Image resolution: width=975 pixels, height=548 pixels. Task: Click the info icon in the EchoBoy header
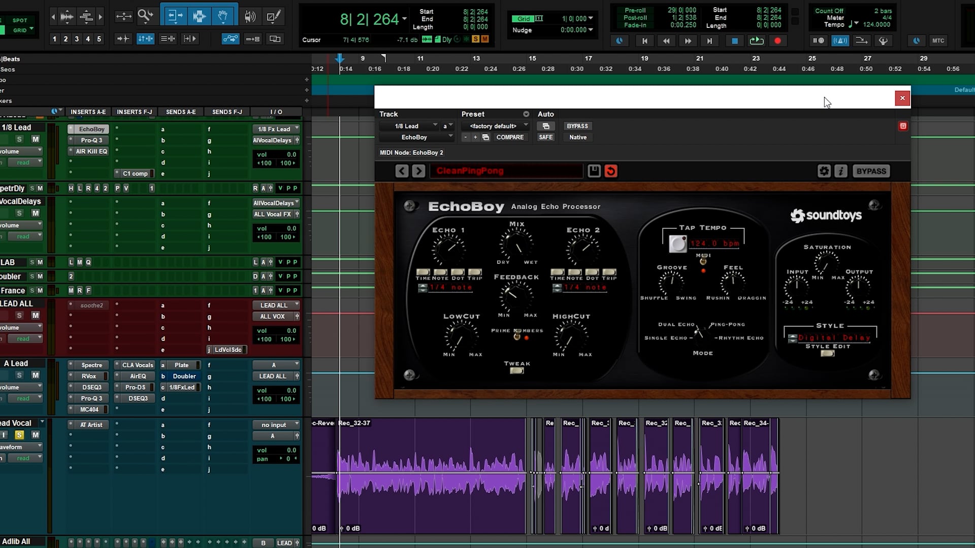[841, 171]
